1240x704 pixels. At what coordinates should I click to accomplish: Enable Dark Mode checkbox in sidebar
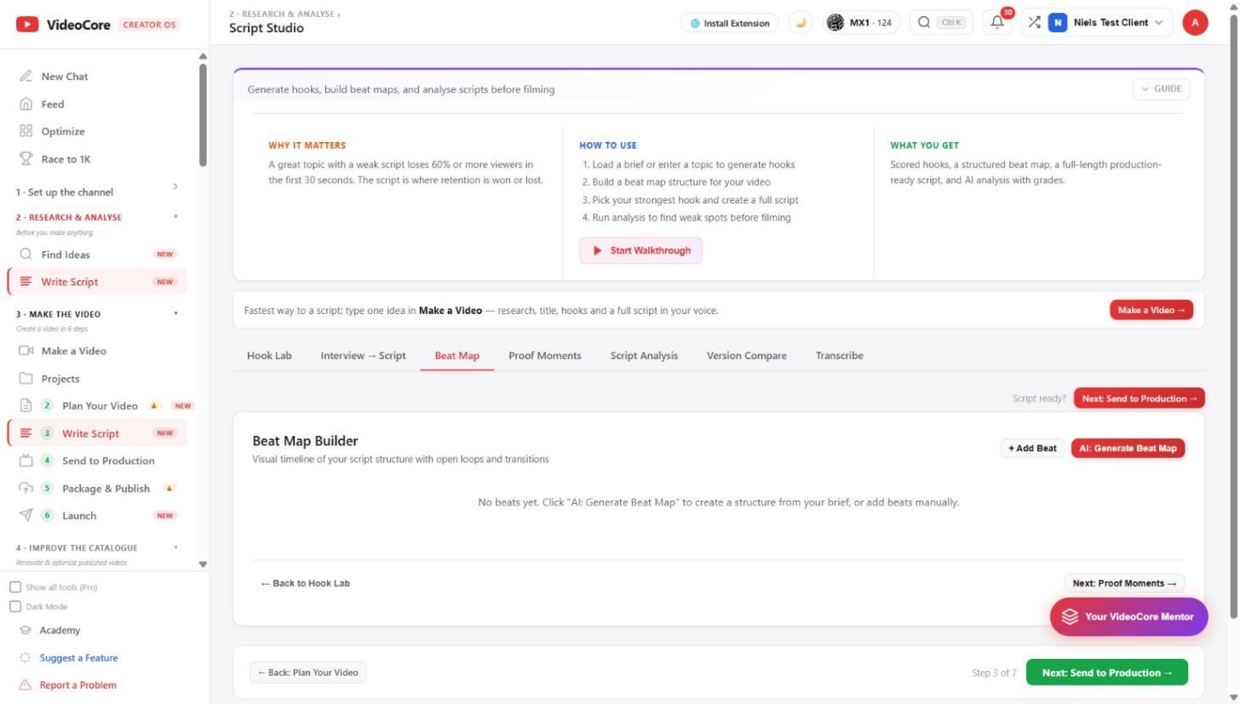tap(15, 607)
